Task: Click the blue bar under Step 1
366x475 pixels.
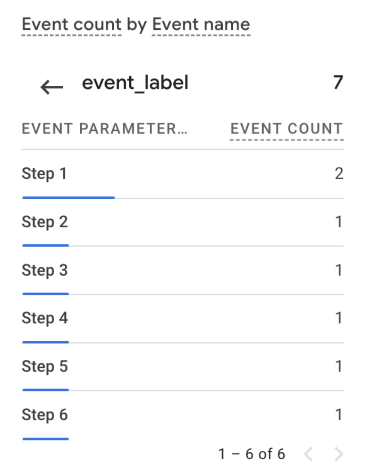Action: (68, 197)
